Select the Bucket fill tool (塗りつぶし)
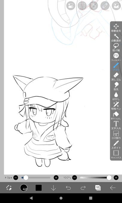This screenshot has height=203, width=122. pos(116,116)
